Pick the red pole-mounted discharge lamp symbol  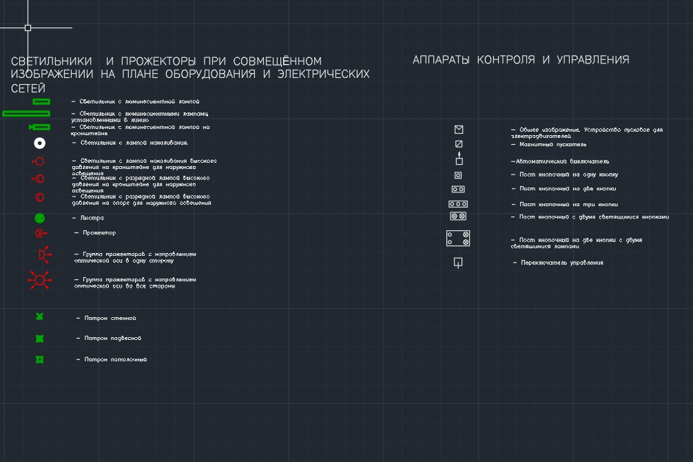(x=39, y=197)
